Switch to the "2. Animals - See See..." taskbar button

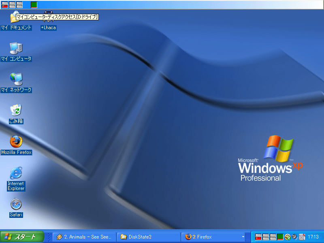pos(84,237)
